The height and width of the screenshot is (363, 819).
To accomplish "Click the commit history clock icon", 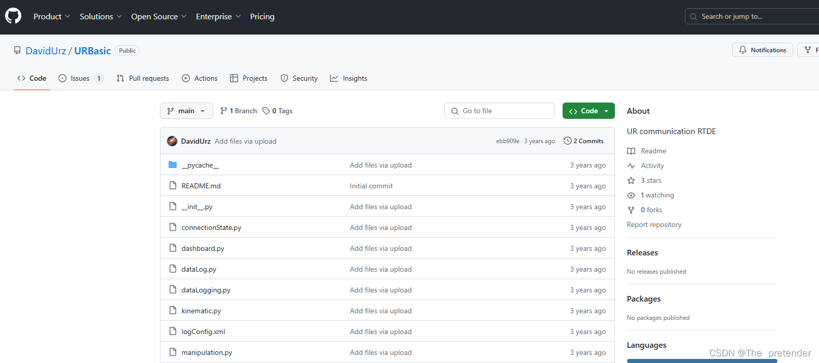I will (x=568, y=141).
